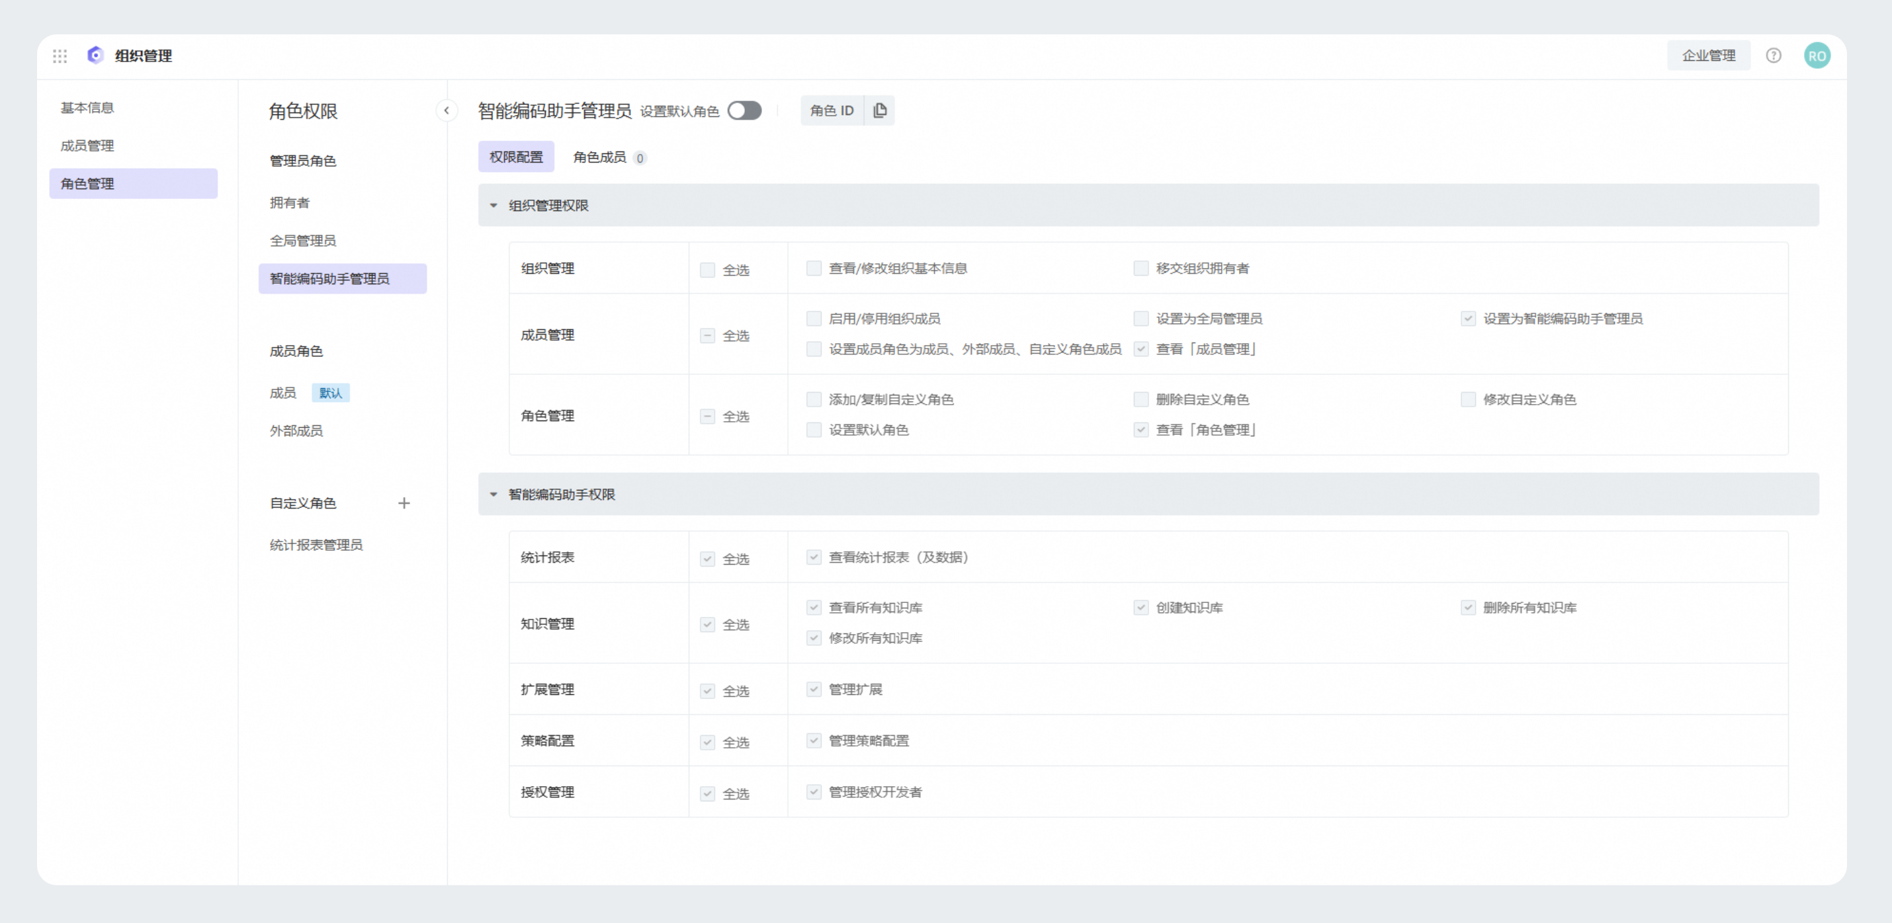Click the 企业管理 button

[1709, 55]
